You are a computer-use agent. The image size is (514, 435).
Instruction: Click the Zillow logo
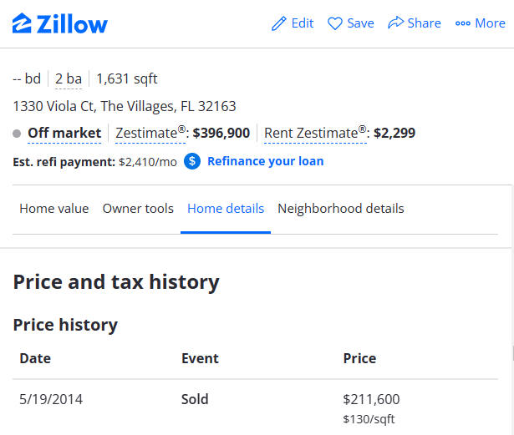click(x=60, y=23)
